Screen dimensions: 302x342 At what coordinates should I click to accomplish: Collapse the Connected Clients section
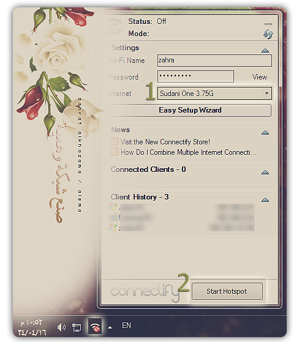pos(265,173)
